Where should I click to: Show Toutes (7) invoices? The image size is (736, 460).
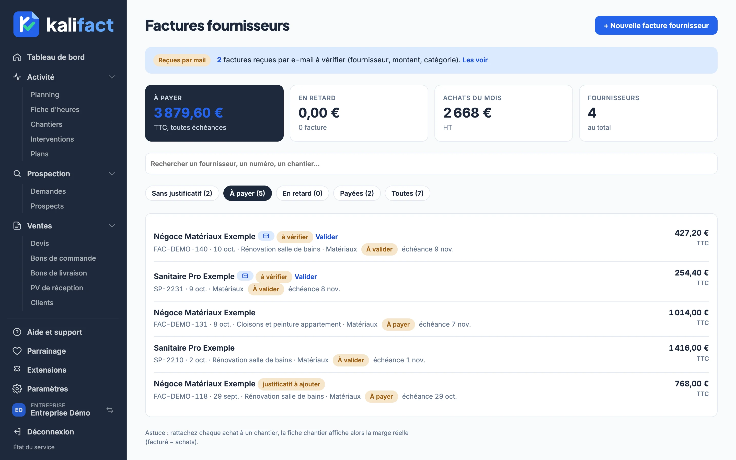[407, 193]
